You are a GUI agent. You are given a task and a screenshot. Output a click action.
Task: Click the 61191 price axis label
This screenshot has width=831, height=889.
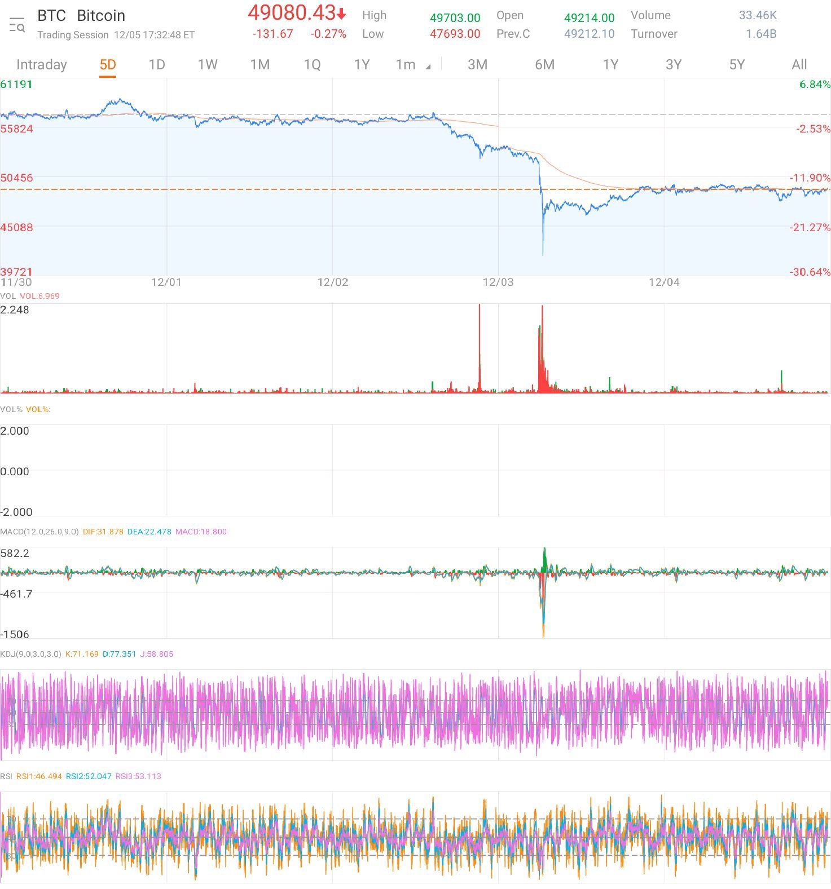pyautogui.click(x=16, y=85)
